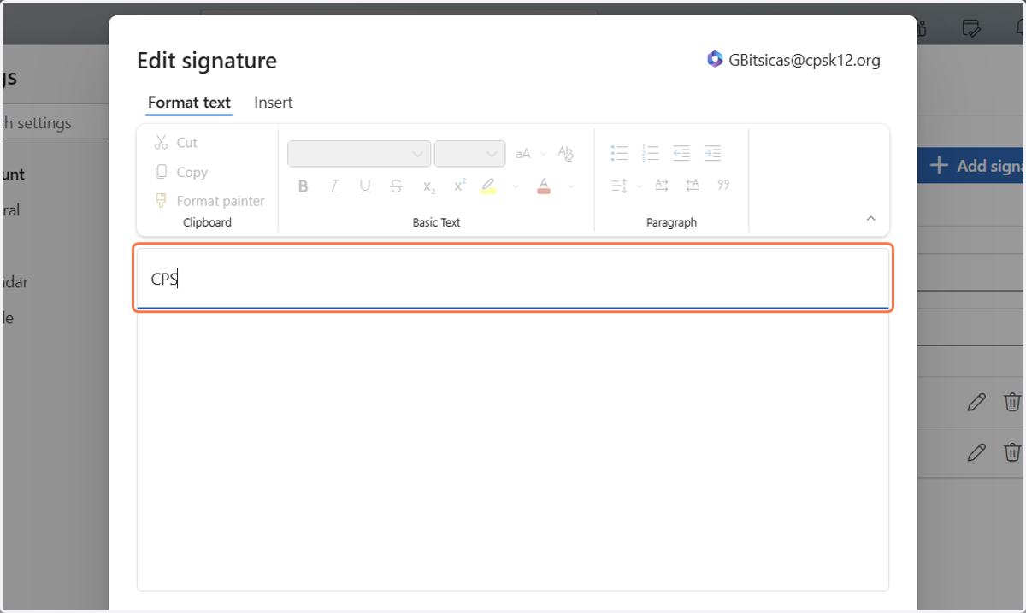Click the Basic Text group label
1026x613 pixels.
(436, 222)
